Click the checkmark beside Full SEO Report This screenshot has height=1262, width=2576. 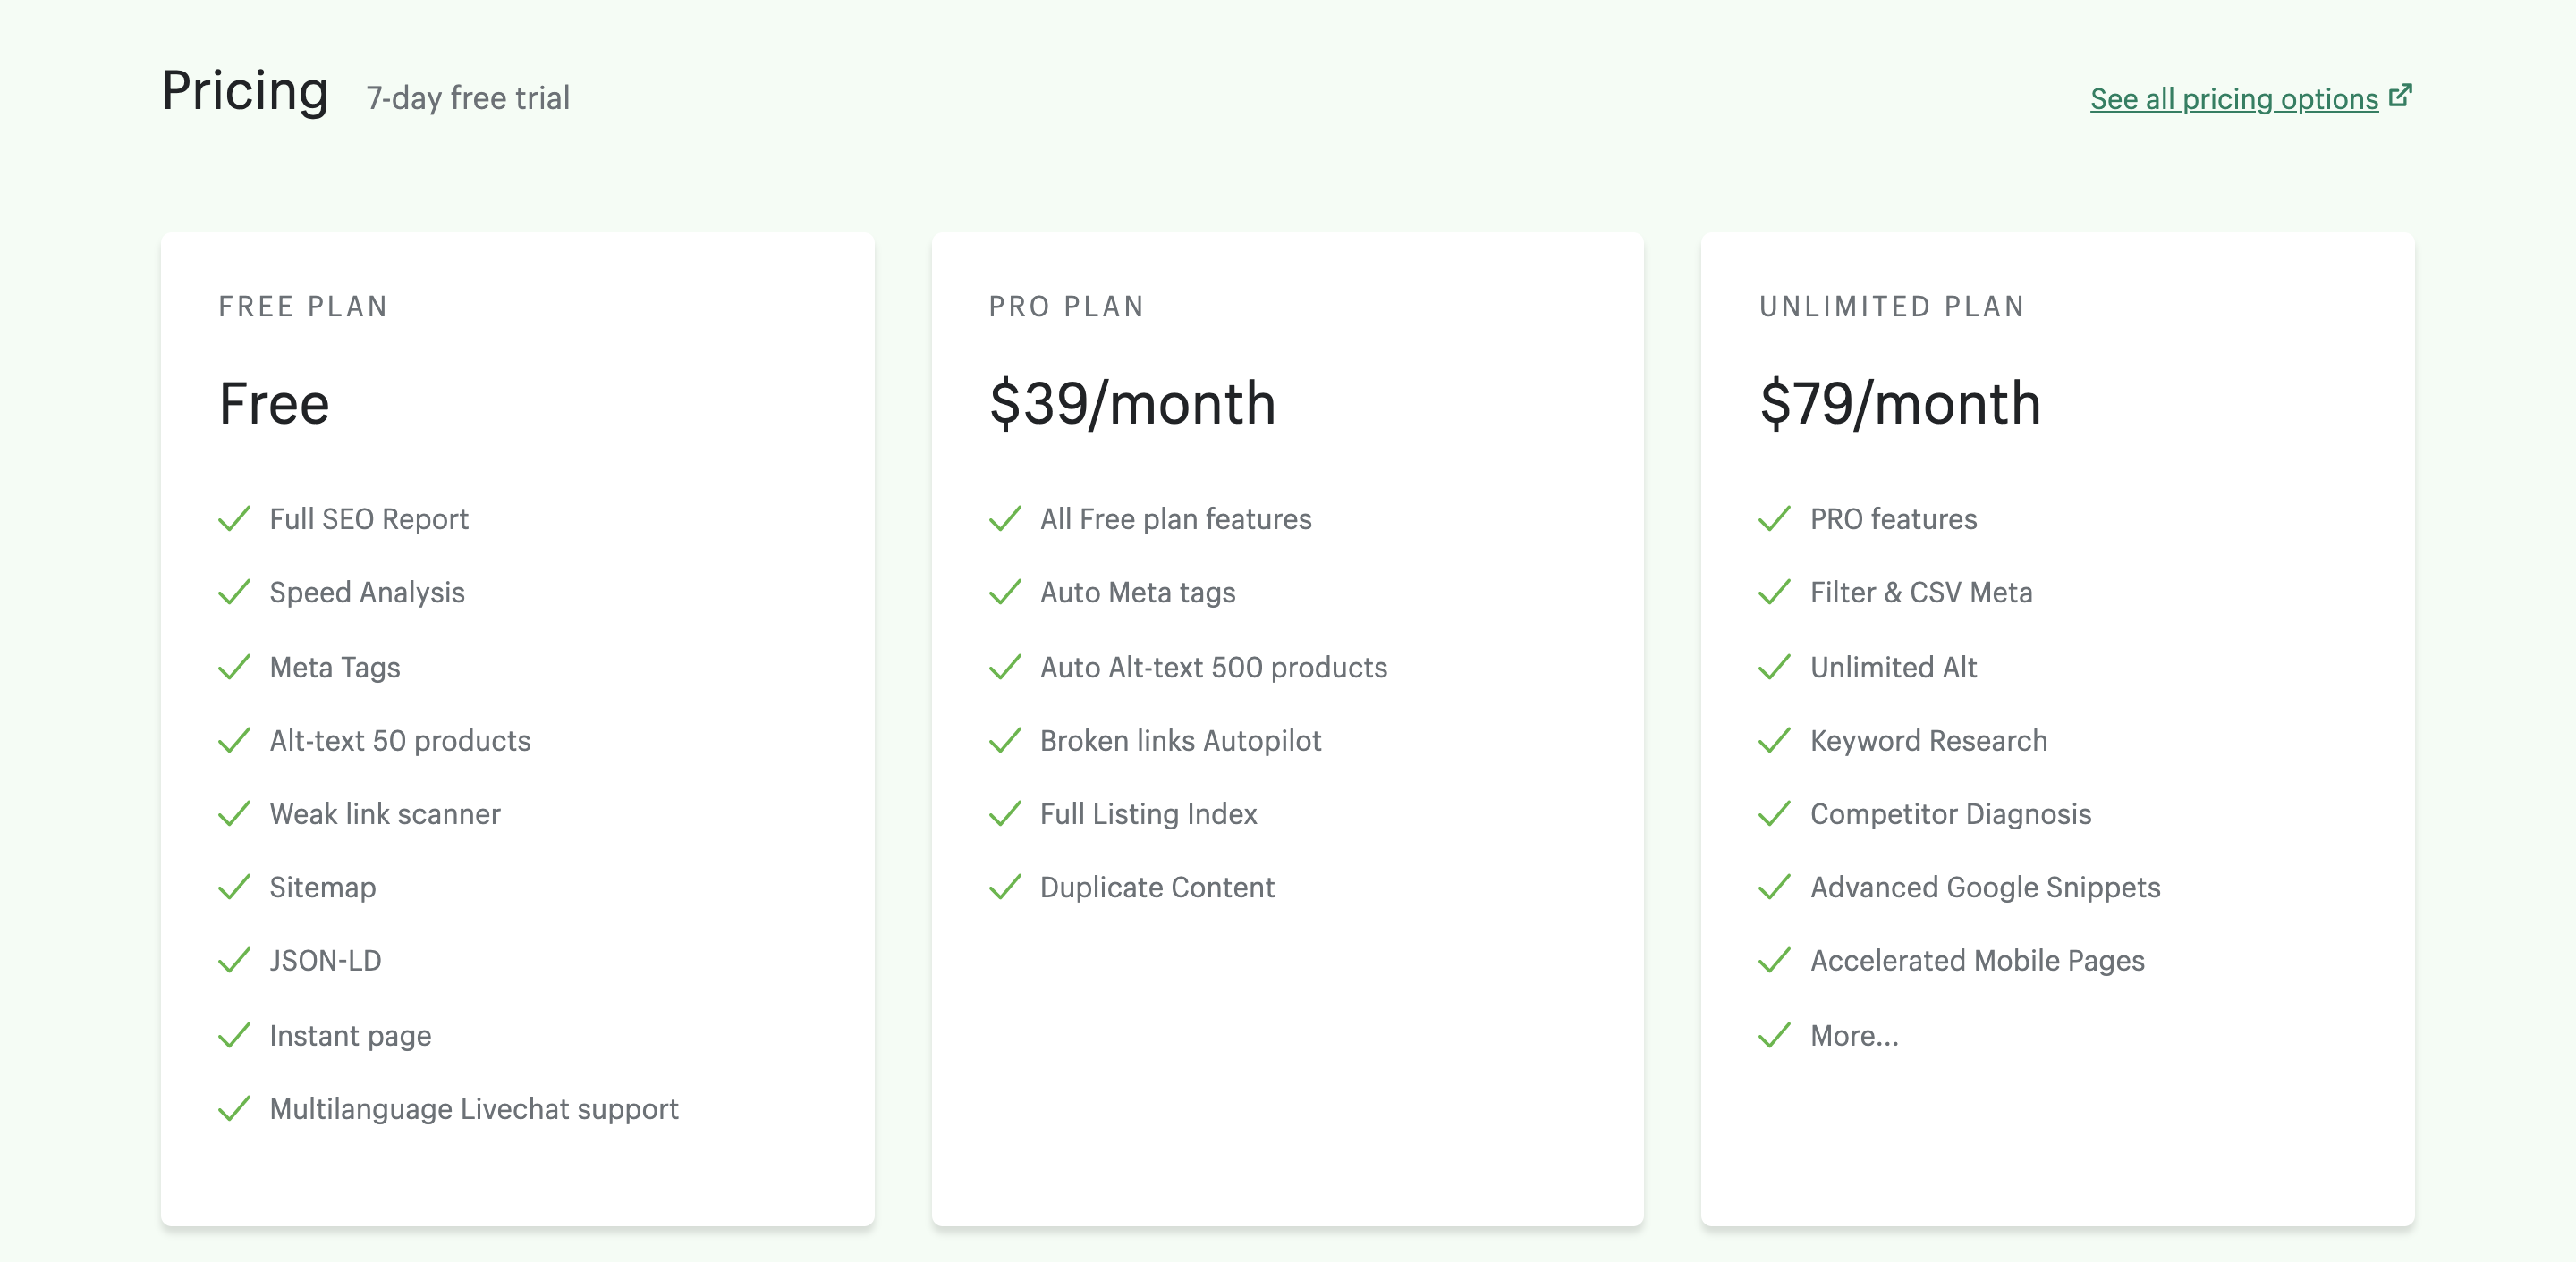[234, 518]
